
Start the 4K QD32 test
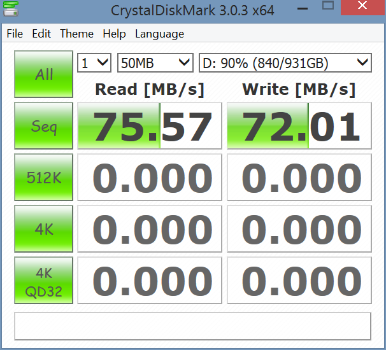click(43, 281)
